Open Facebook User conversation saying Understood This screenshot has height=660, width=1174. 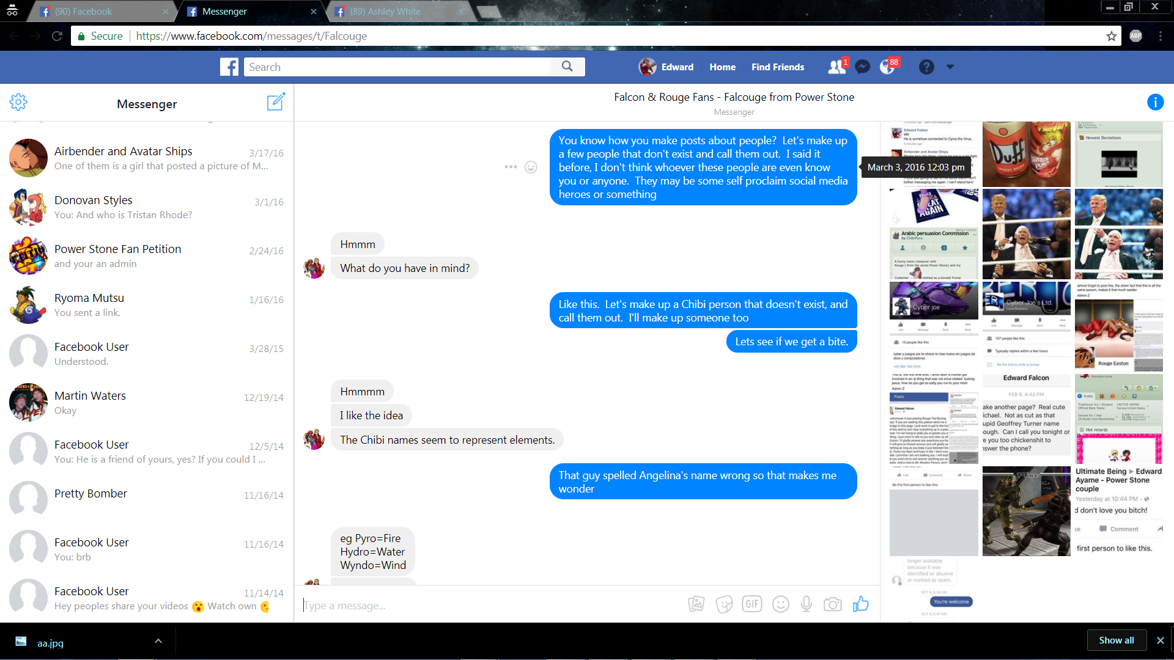click(147, 353)
